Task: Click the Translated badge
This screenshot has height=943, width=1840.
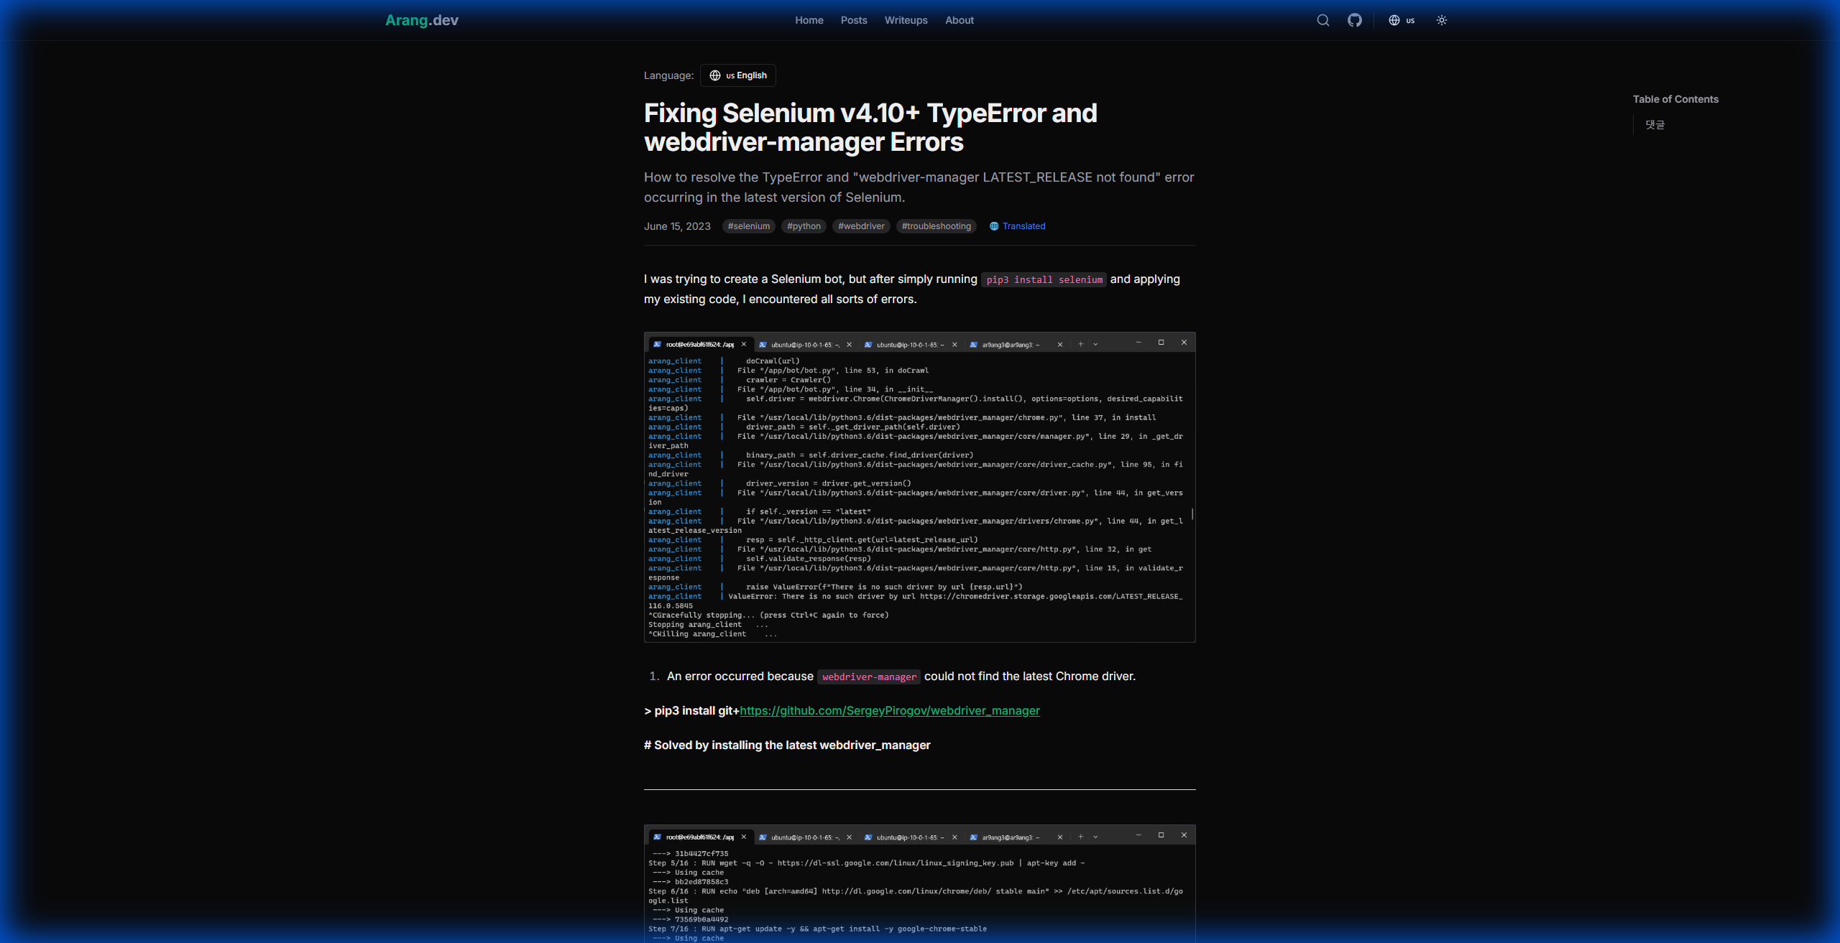Action: pyautogui.click(x=1017, y=226)
